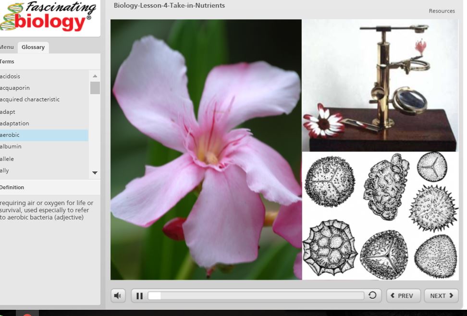This screenshot has height=316, width=467.
Task: Select glossary term ally
Action: [44, 170]
